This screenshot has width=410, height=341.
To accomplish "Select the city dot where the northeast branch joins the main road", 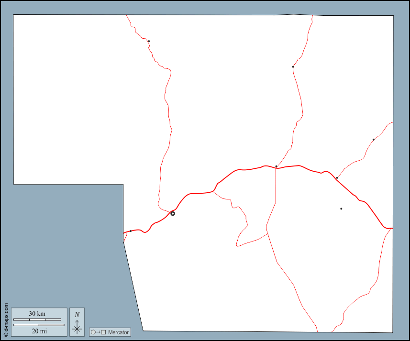I will pos(337,178).
